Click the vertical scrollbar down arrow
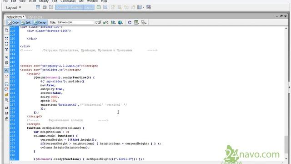Screen dimensions: 291x164 pos(286,159)
